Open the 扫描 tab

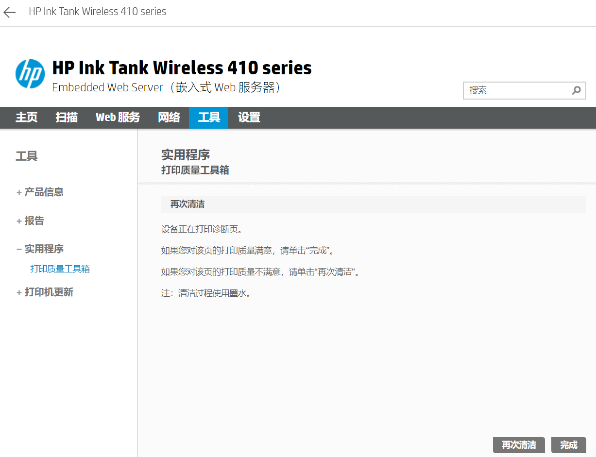coord(67,118)
